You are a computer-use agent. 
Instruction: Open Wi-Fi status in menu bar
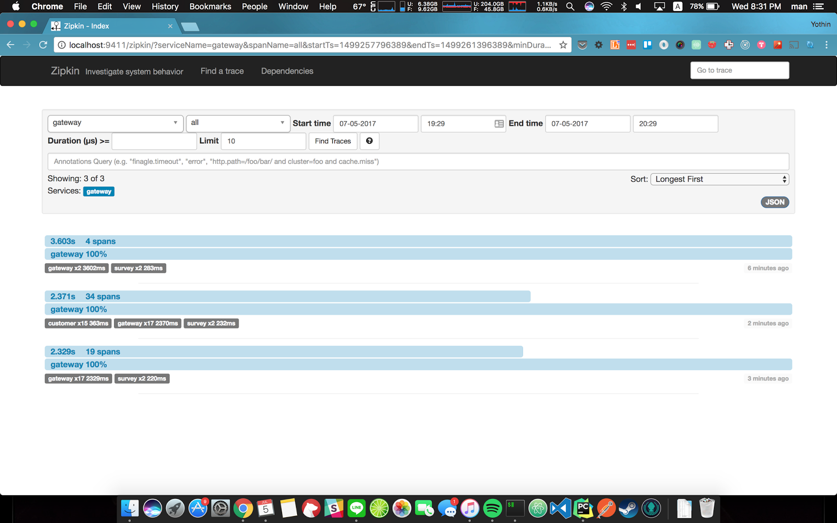coord(606,6)
